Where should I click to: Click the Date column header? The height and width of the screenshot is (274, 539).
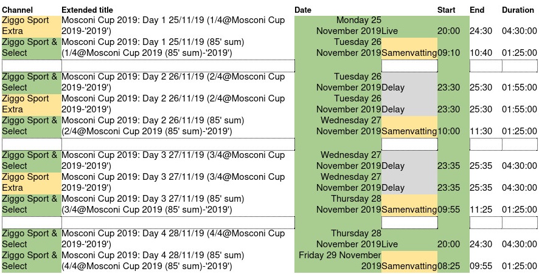click(303, 10)
